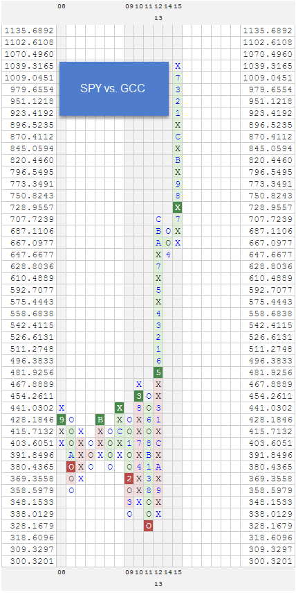The image size is (296, 593).
Task: Click the '13' label in the bottom footer
Action: click(x=158, y=584)
